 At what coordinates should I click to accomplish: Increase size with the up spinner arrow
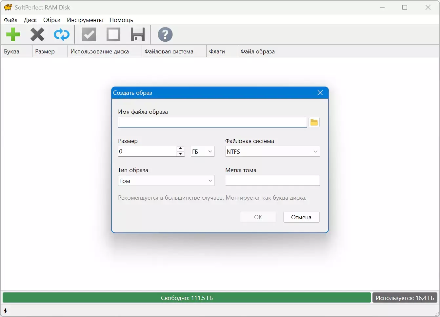pyautogui.click(x=180, y=149)
